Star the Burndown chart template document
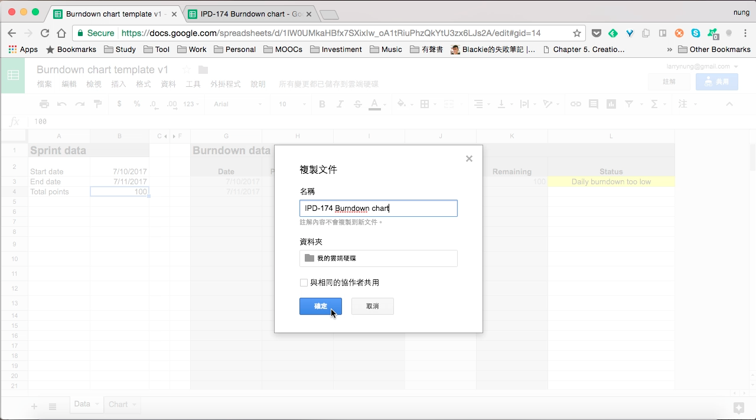This screenshot has width=756, height=420. (187, 70)
